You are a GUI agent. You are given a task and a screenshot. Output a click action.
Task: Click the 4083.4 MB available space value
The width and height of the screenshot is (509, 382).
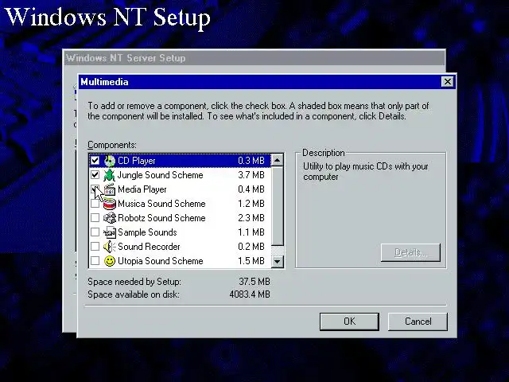(x=250, y=294)
